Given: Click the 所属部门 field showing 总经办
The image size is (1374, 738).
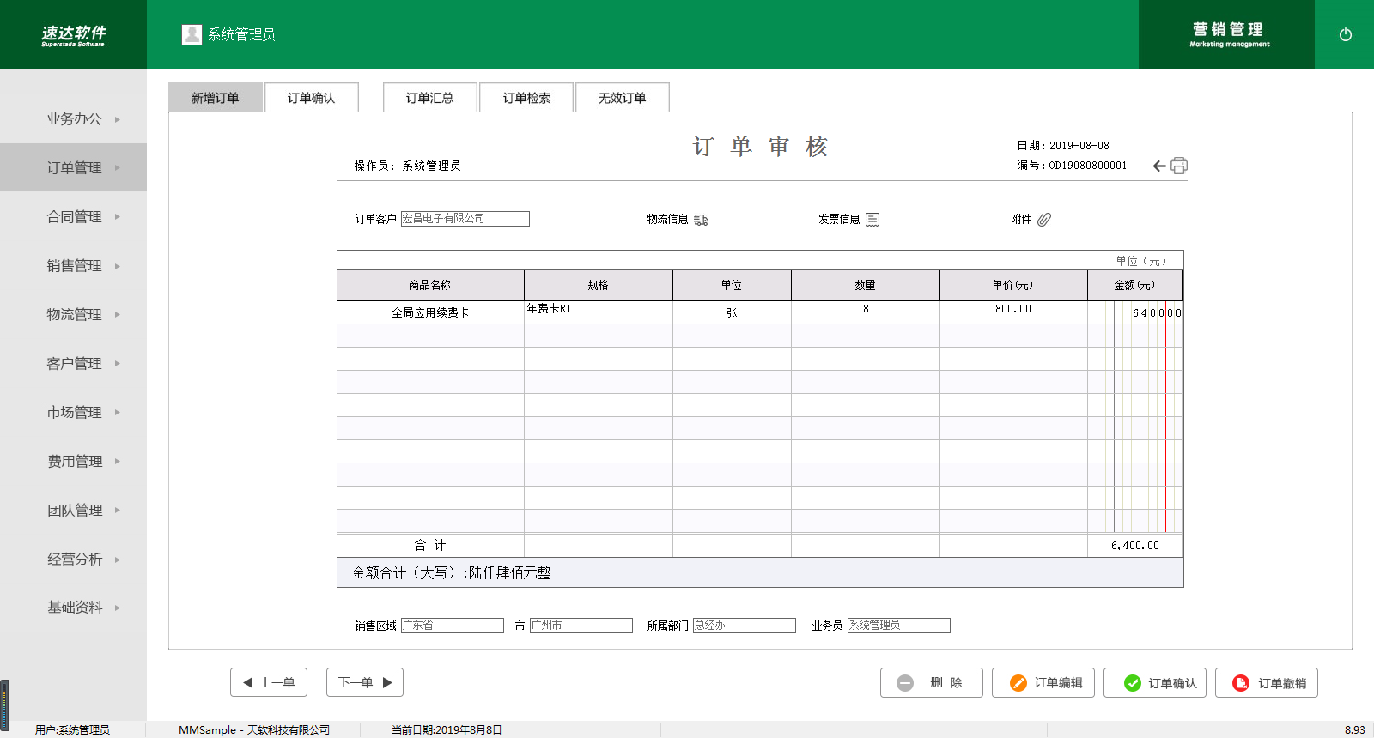Looking at the screenshot, I should pos(745,626).
